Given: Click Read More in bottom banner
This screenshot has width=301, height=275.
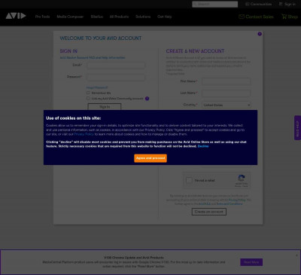Looking at the screenshot, I should pos(251,262).
